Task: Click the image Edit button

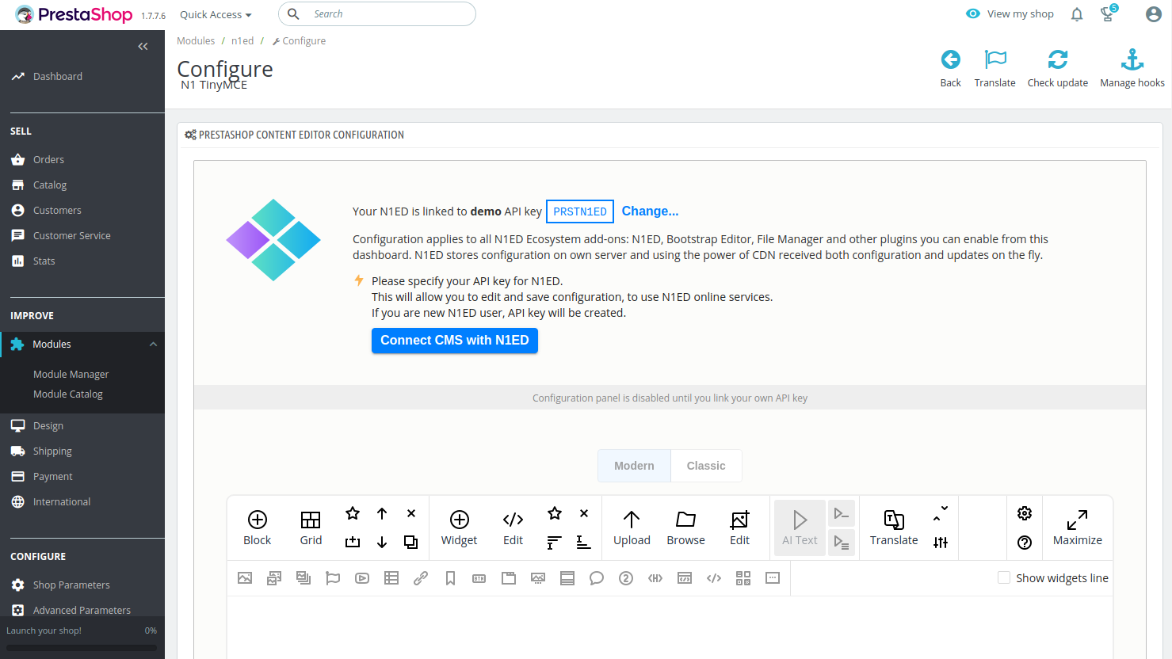Action: click(x=739, y=528)
